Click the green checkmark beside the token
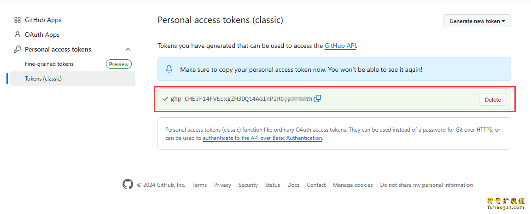This screenshot has height=214, width=531. tap(165, 99)
